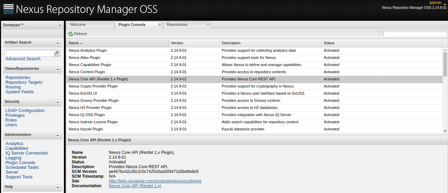This screenshot has height=193, width=448.
Task: Click the Name column header
Action: [x=117, y=43]
